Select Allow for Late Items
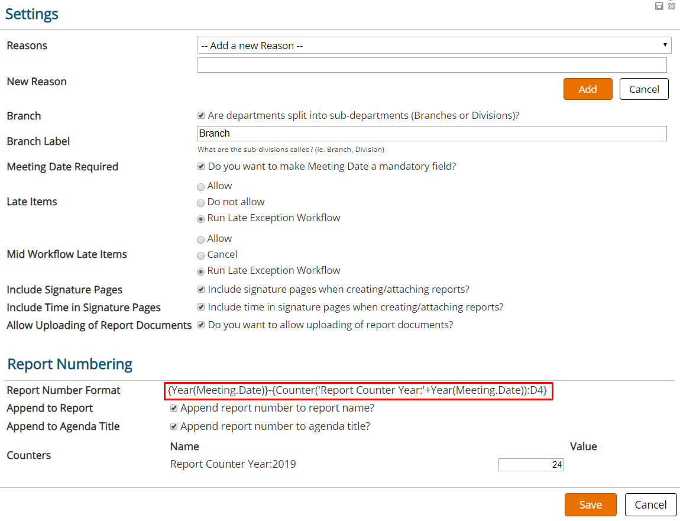The height and width of the screenshot is (521, 680). [x=200, y=187]
